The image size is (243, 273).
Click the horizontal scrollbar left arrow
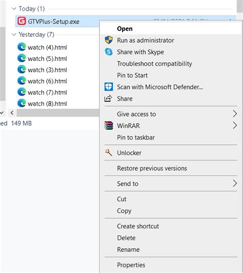[12, 112]
